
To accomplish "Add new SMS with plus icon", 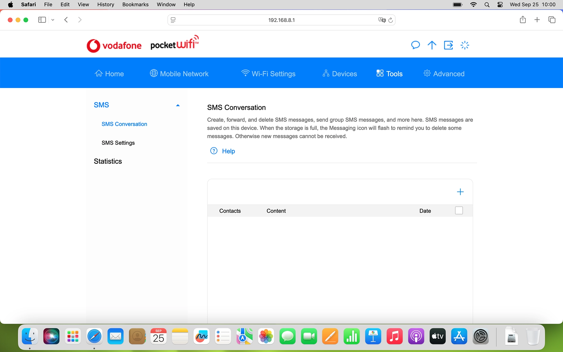I will pyautogui.click(x=460, y=192).
